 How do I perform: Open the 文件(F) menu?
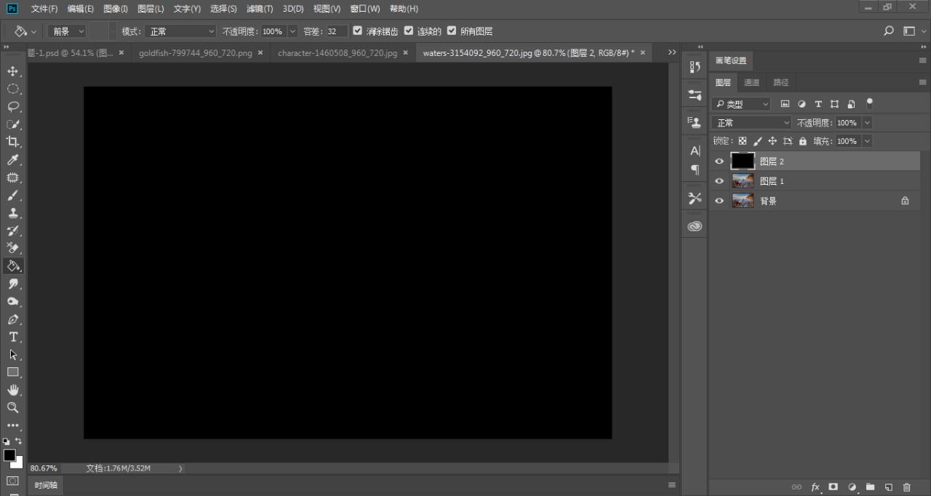[x=44, y=9]
